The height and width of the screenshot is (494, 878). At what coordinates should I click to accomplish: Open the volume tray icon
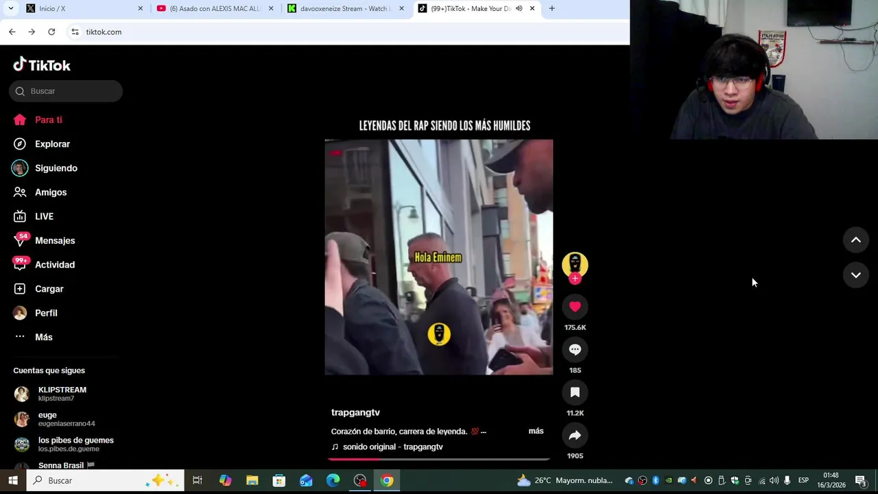pyautogui.click(x=774, y=480)
